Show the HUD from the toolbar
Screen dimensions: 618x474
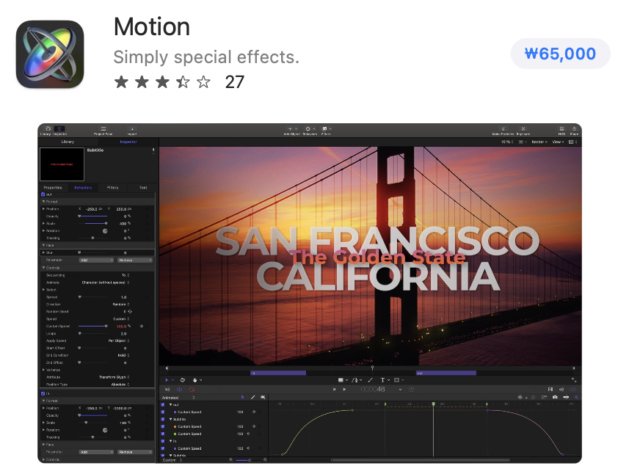point(561,129)
